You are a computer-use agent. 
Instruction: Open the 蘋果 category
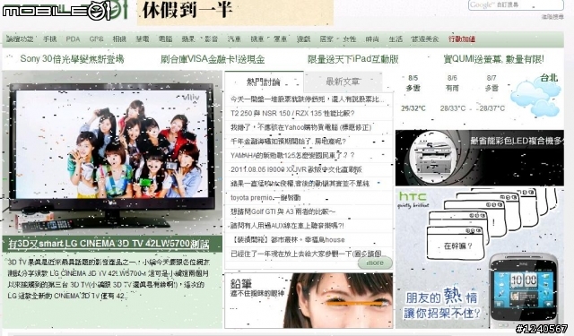(188, 39)
